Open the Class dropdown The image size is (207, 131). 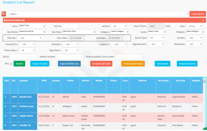pos(32,26)
